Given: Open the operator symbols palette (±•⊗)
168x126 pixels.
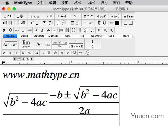Looking at the screenshot, I should tap(48, 16).
